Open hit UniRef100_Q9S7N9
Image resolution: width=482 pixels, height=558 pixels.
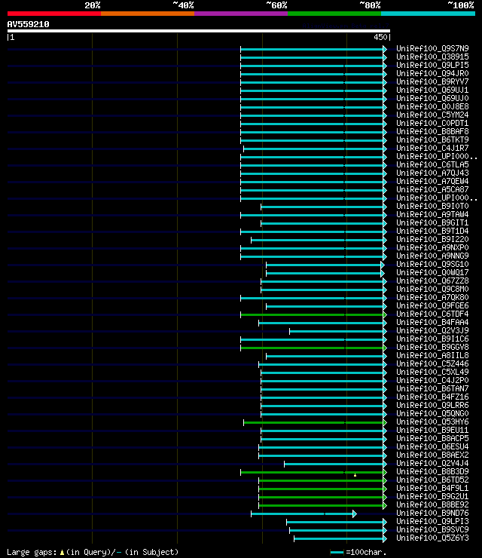click(x=432, y=48)
